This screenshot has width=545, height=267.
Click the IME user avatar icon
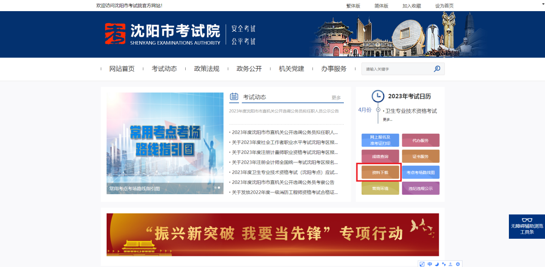[450, 264]
